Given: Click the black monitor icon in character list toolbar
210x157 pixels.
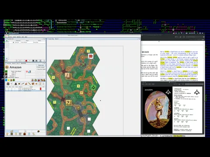Looking at the screenshot, I should [33, 61].
